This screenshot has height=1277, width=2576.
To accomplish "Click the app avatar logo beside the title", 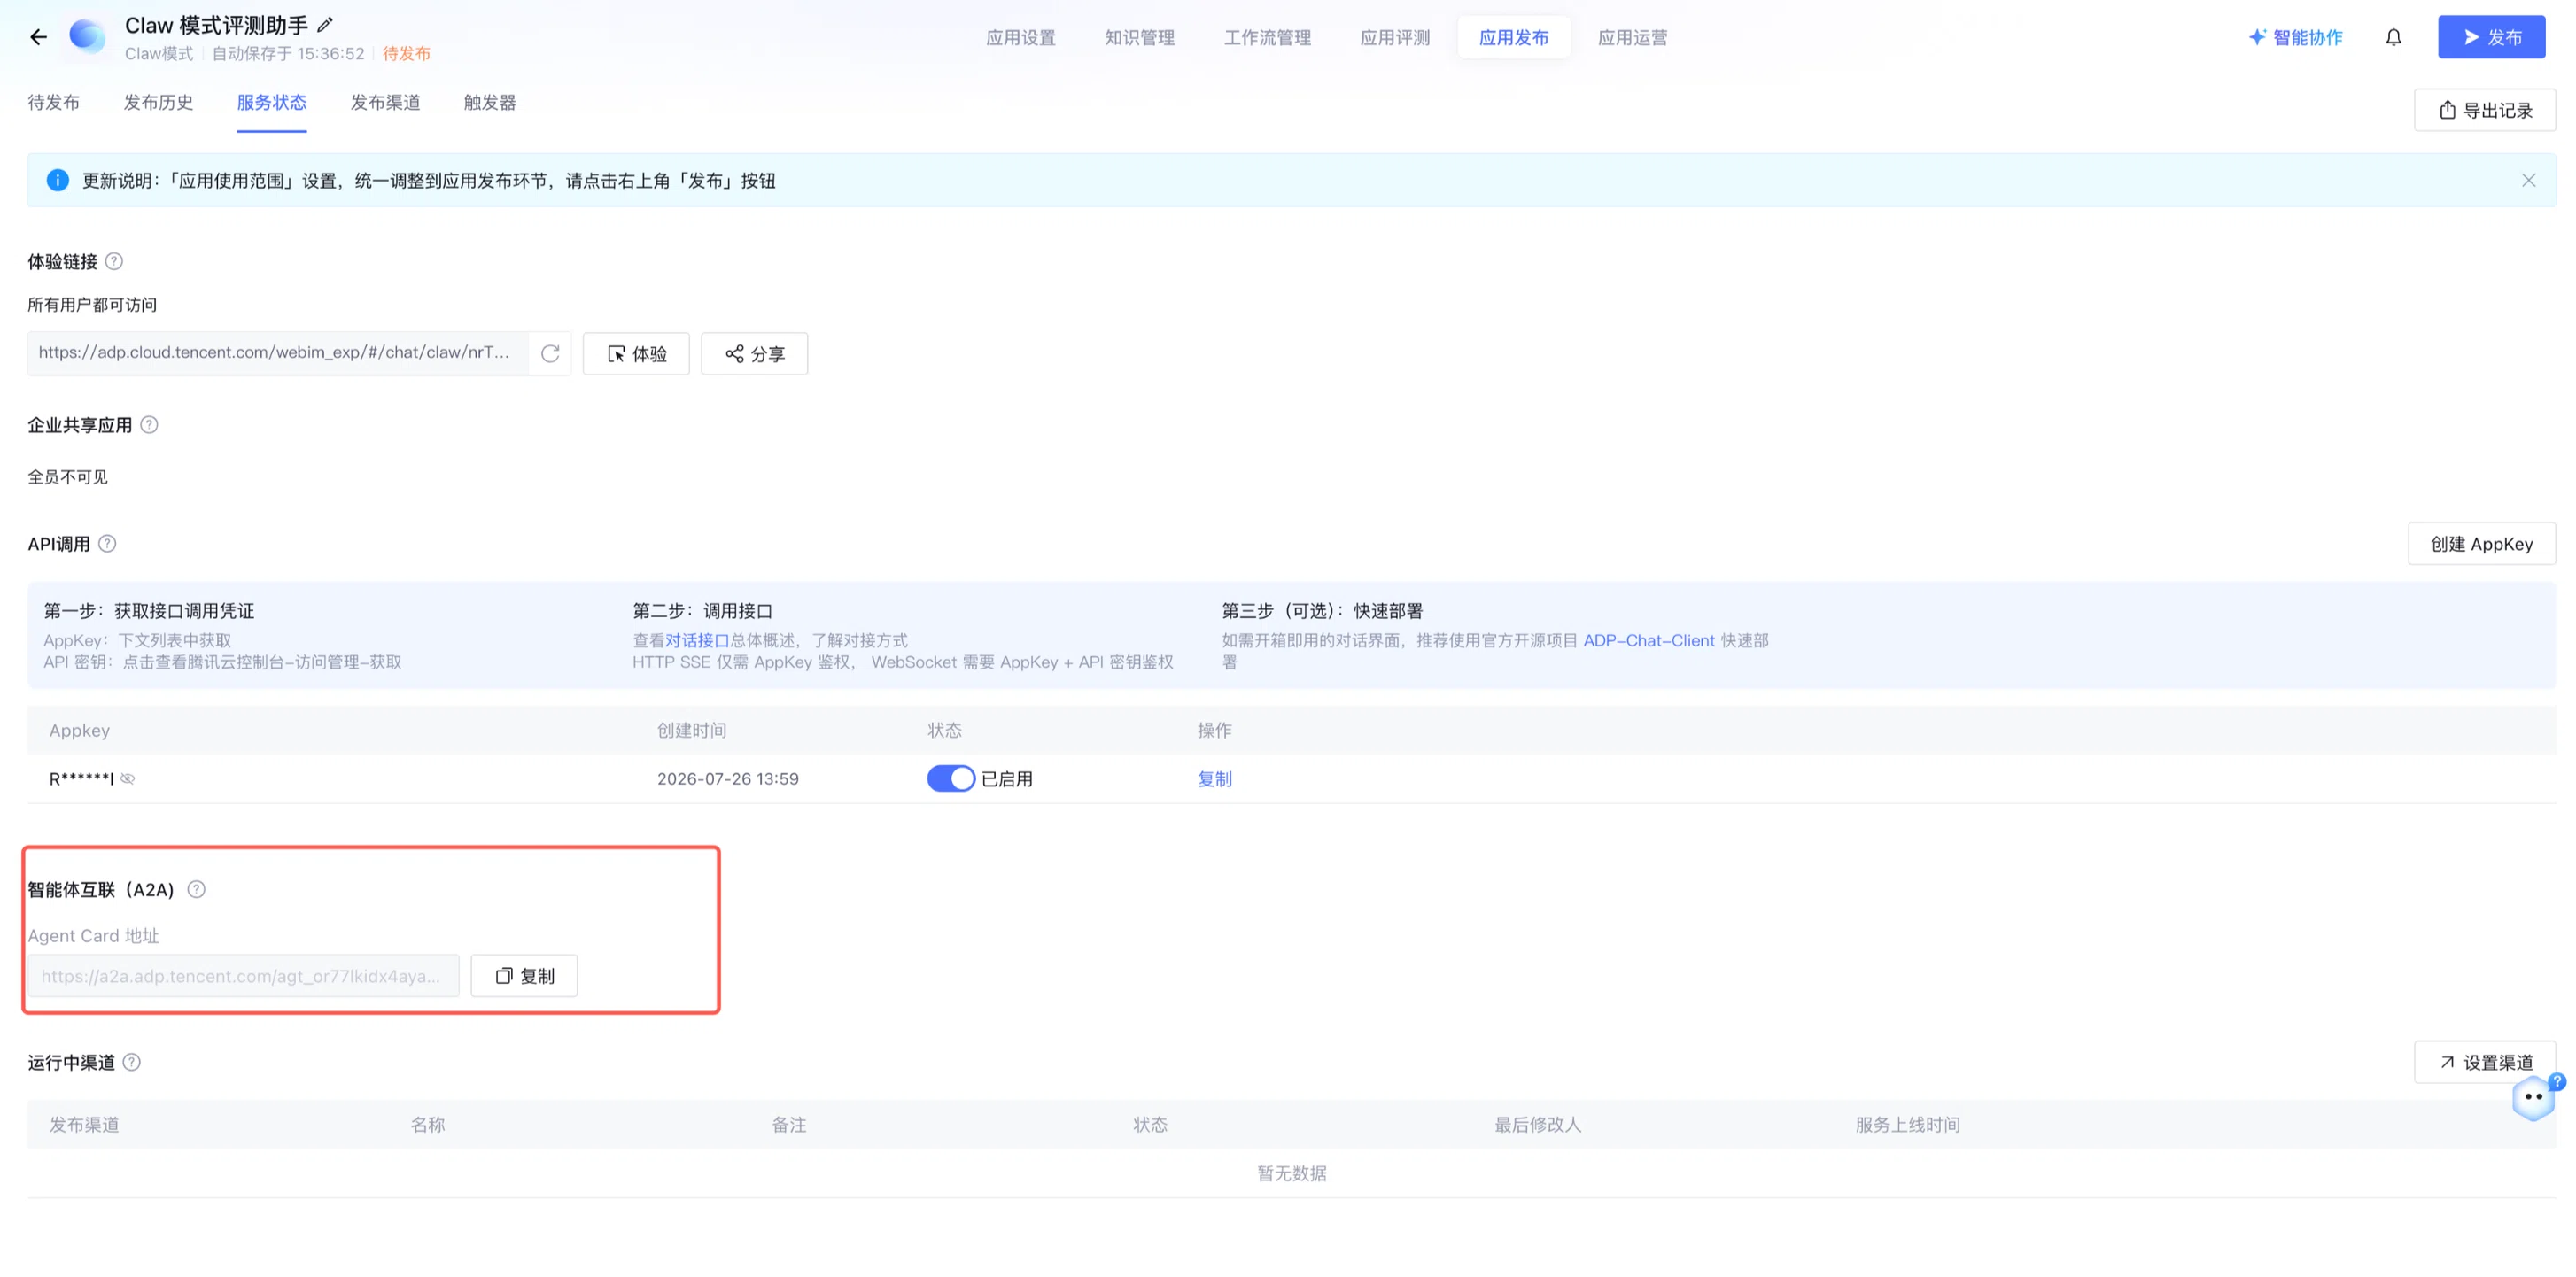I will point(87,37).
